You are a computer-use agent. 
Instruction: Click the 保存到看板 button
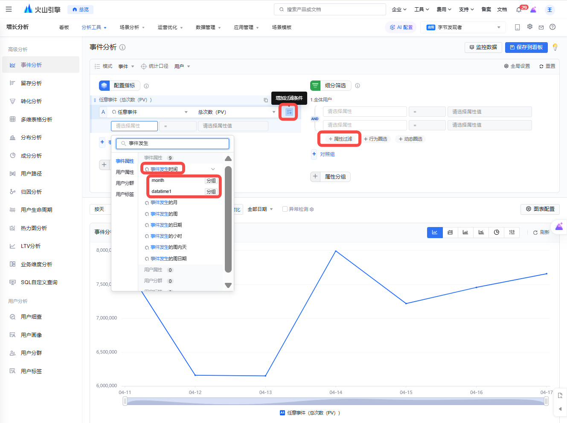click(526, 47)
